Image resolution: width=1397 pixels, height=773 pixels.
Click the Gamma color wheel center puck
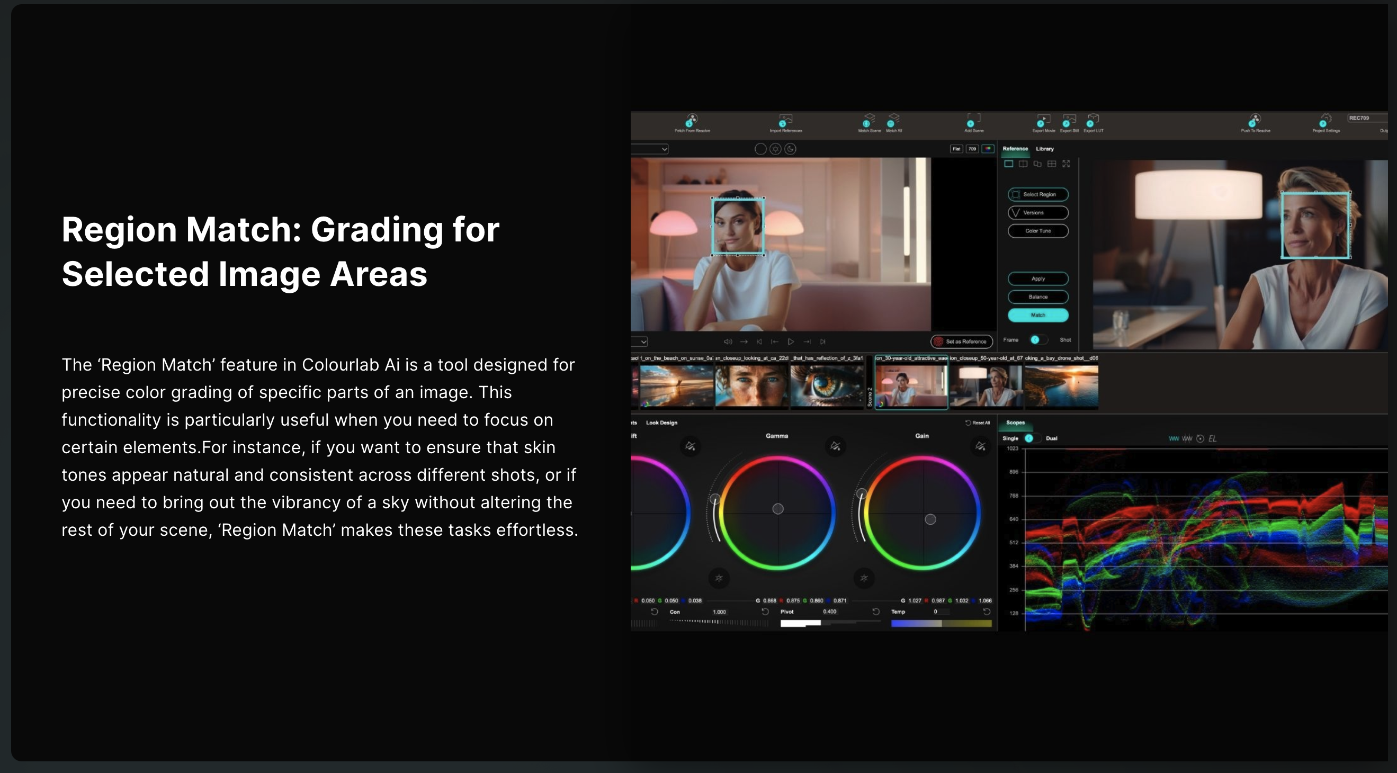[x=778, y=508]
